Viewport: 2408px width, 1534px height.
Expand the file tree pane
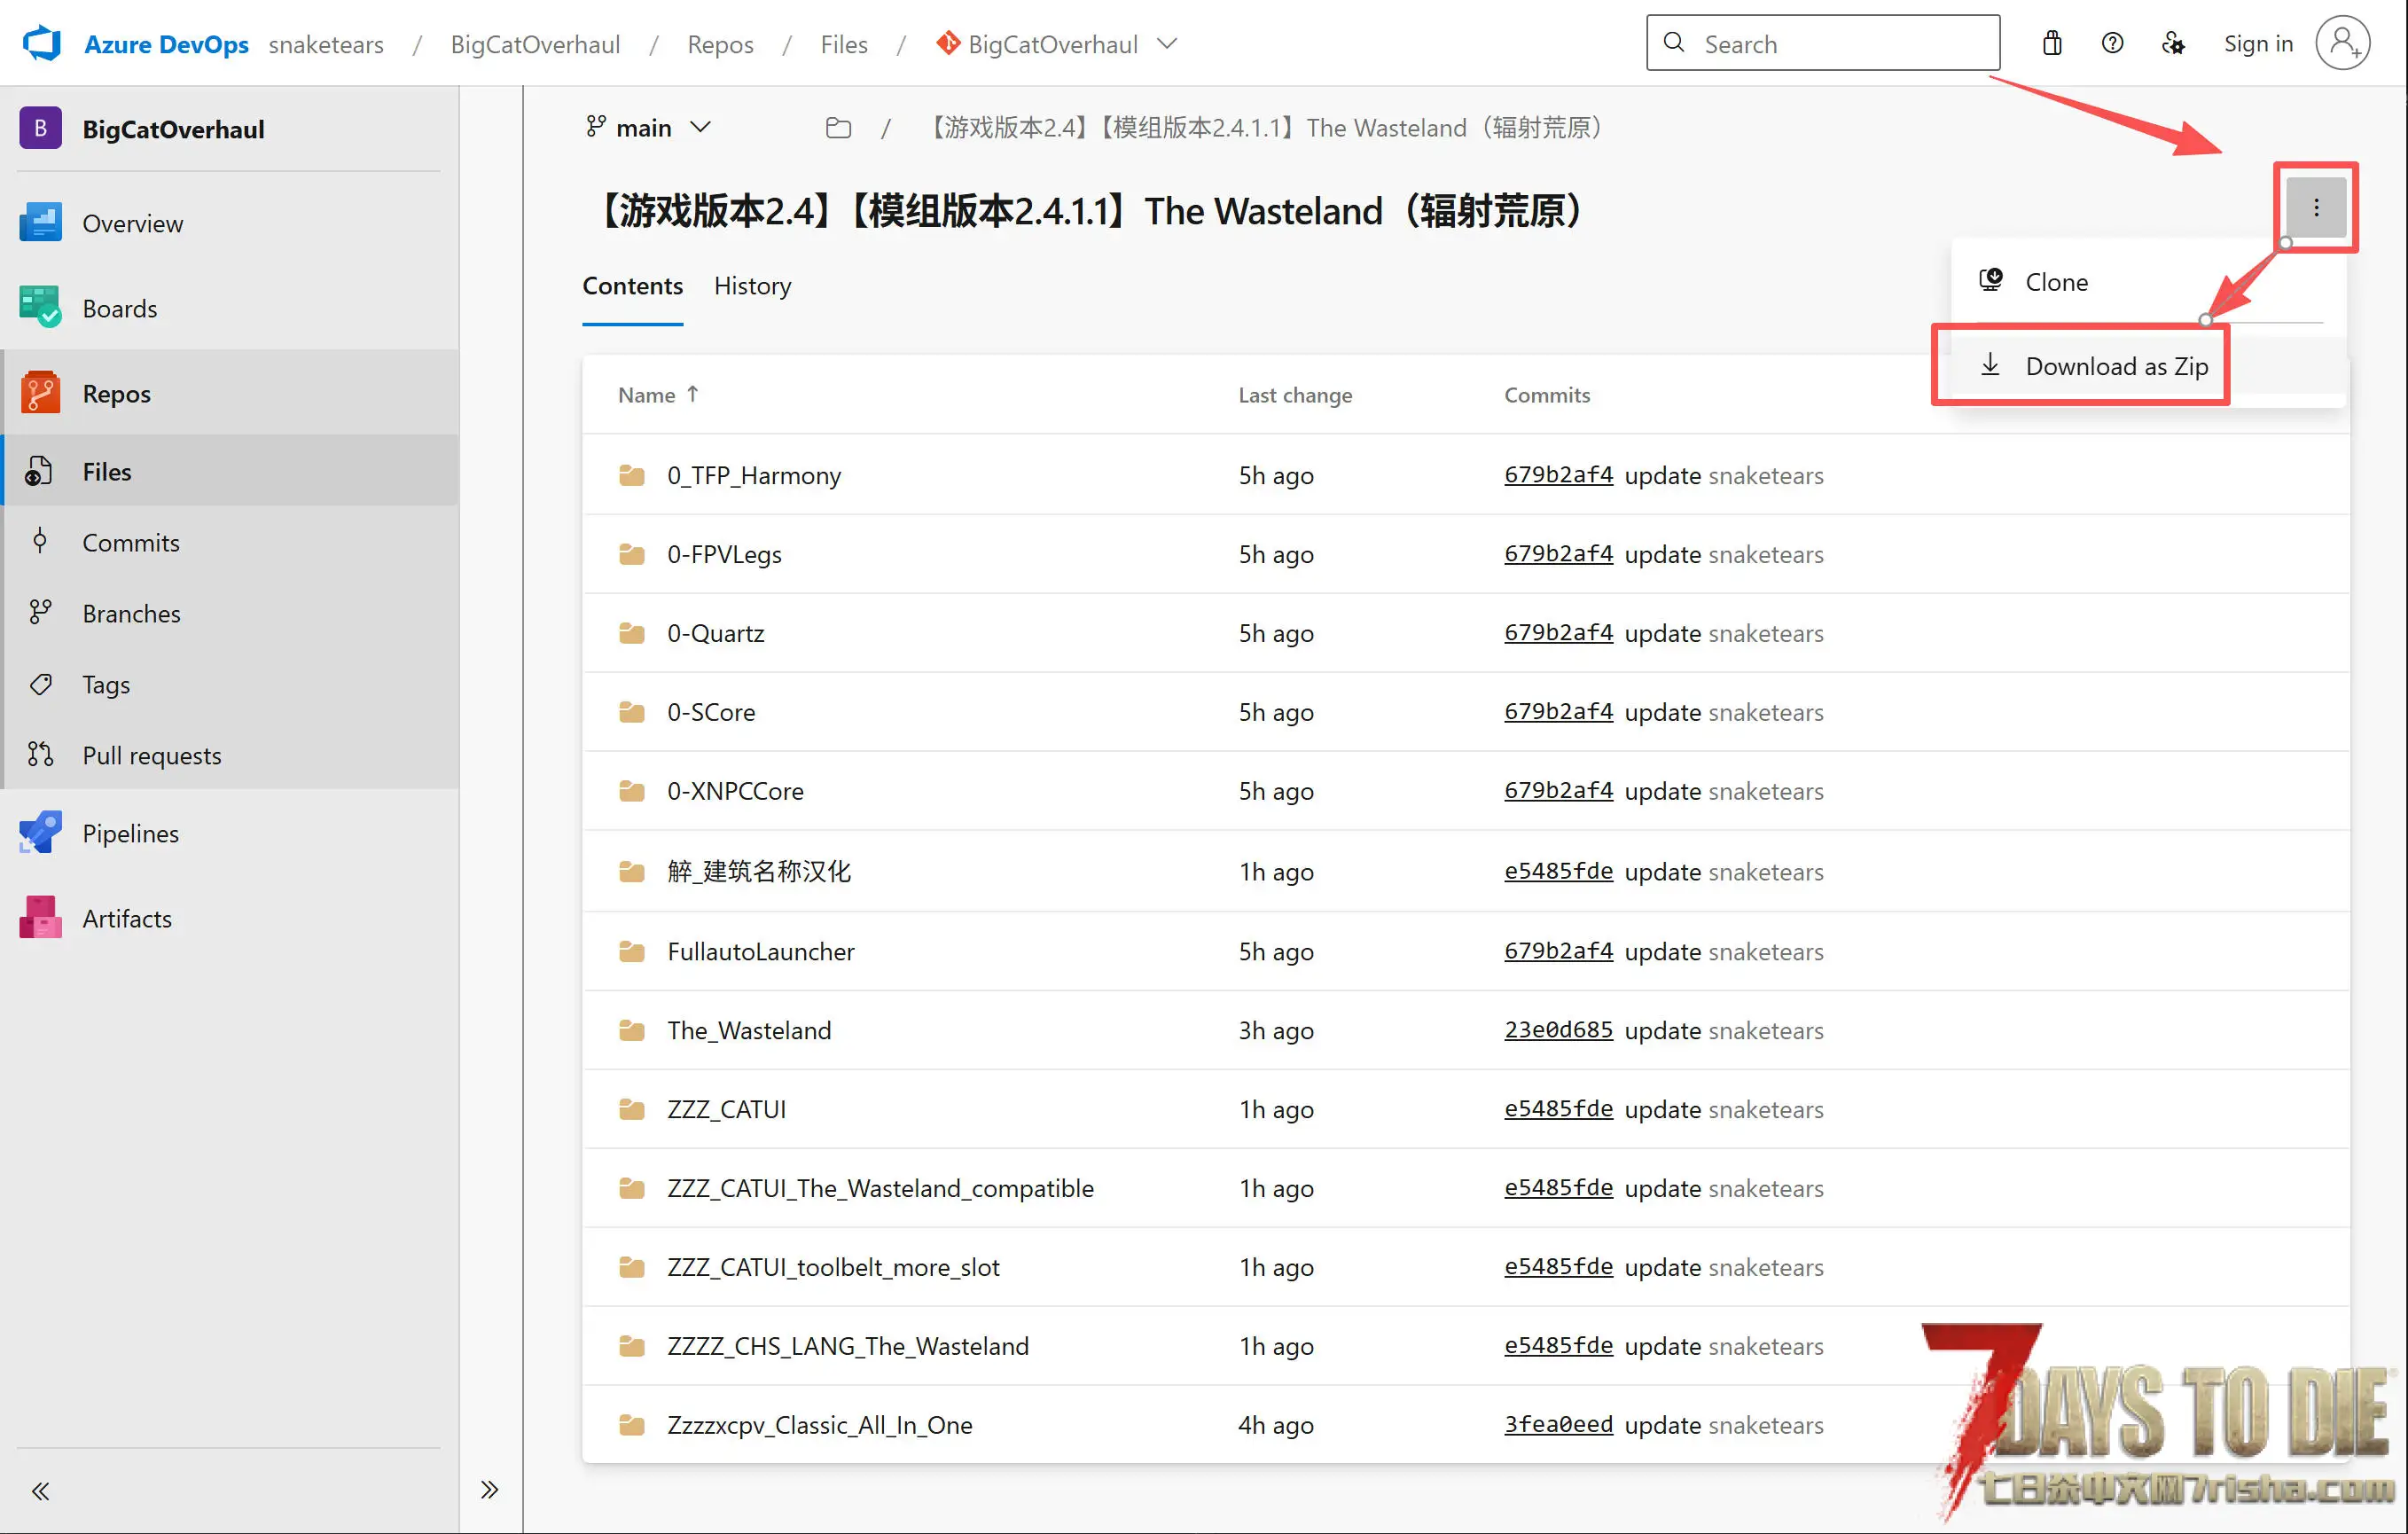[x=489, y=1490]
